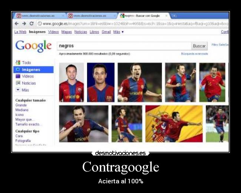This screenshot has width=241, height=193.
Task: Open 'Videos' top navigation link
Action: pos(53,32)
